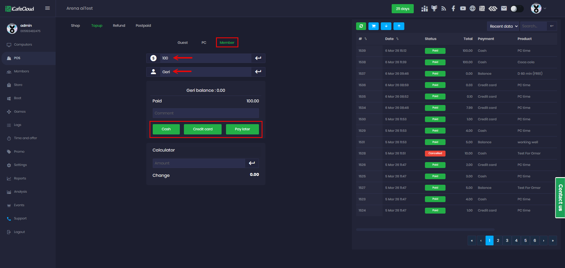Screen dimensions: 565x268
Task: Open the Facebook icon link
Action: 453,9
